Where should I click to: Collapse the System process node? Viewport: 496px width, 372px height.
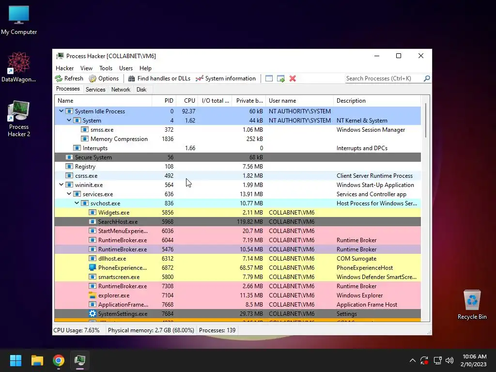coord(69,120)
